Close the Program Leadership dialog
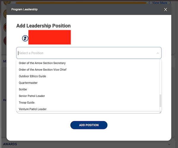 click(x=166, y=9)
